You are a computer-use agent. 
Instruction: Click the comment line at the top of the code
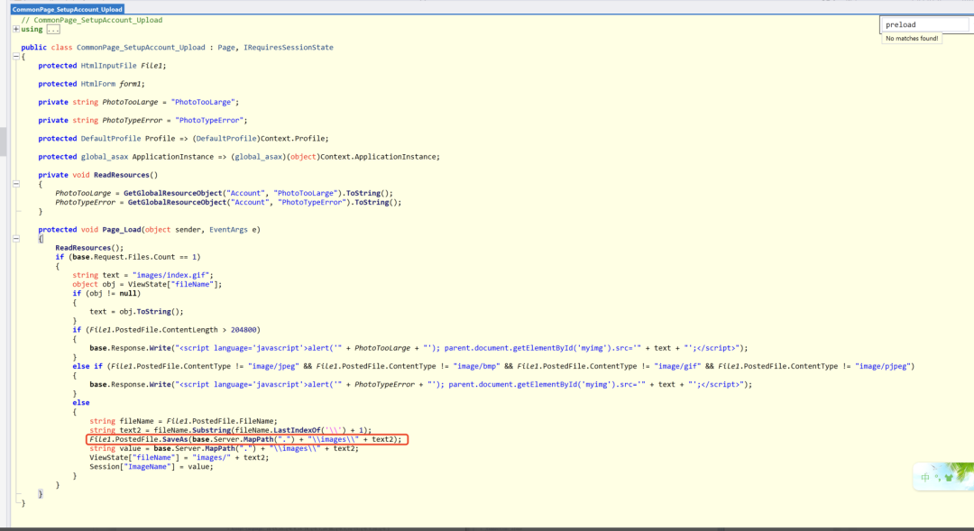(92, 20)
